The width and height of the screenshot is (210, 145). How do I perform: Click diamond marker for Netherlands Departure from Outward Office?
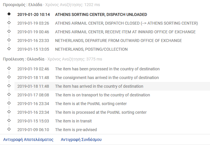coord(9,40)
